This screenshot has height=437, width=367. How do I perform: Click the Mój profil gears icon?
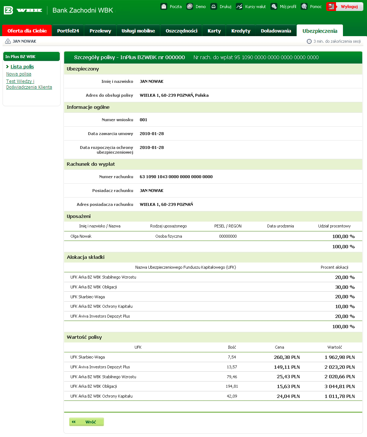tap(274, 7)
